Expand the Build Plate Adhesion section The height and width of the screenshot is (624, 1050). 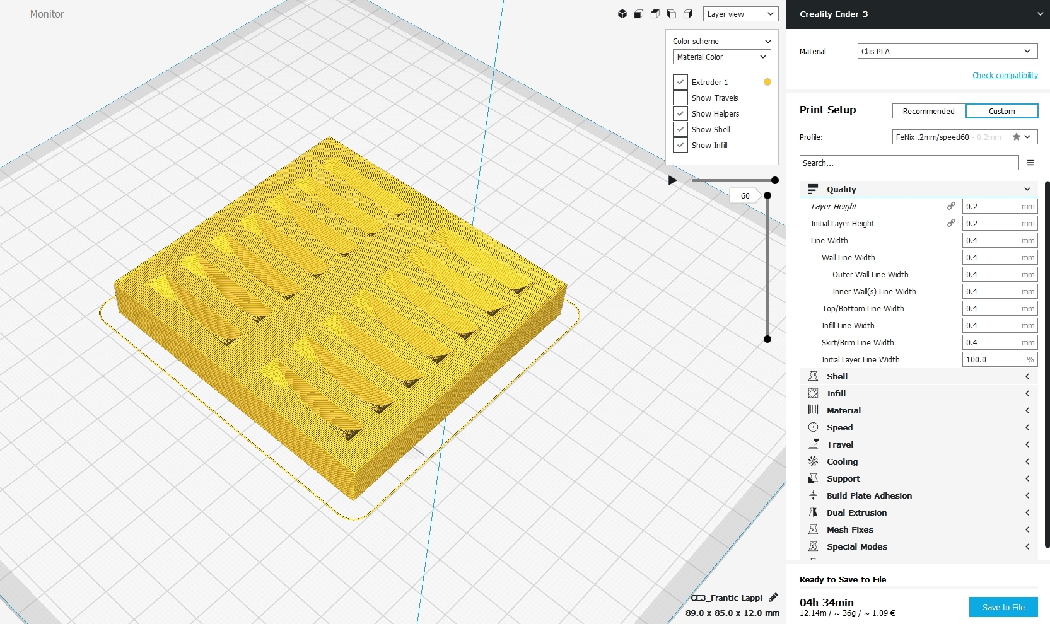1027,495
